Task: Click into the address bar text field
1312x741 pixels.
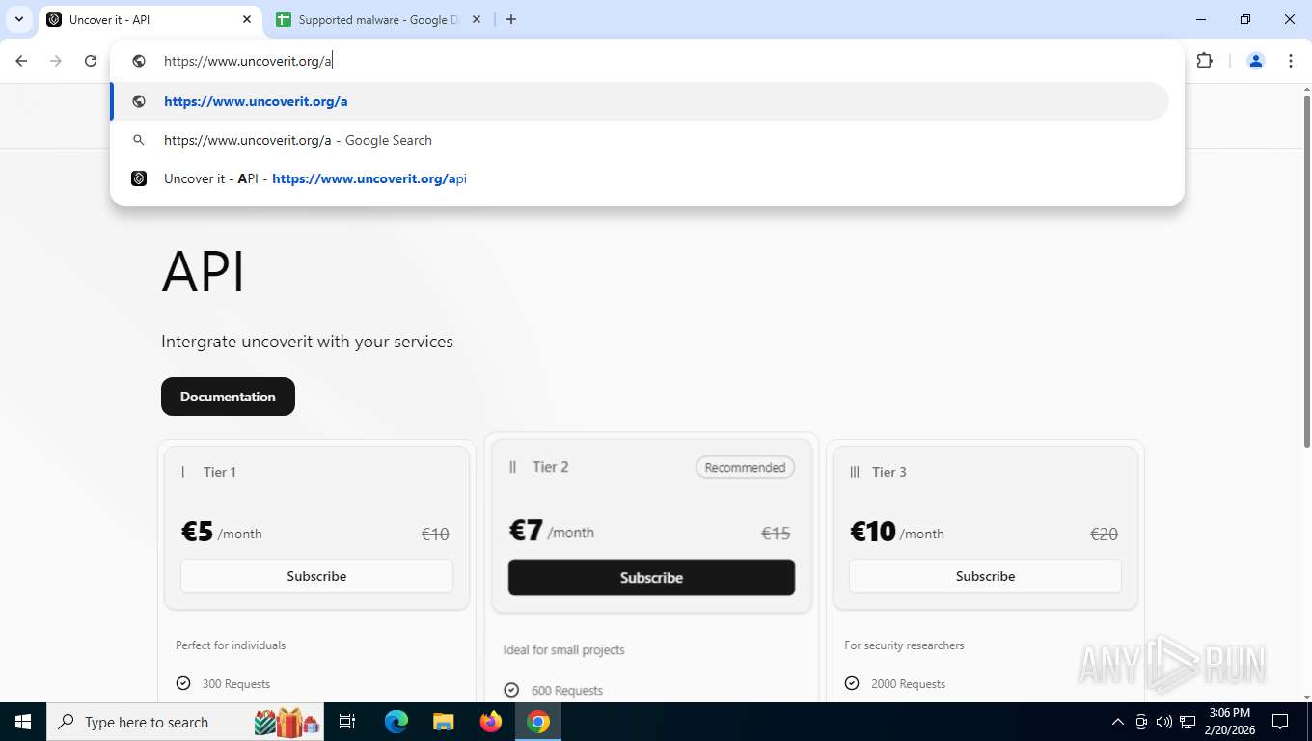Action: click(646, 61)
